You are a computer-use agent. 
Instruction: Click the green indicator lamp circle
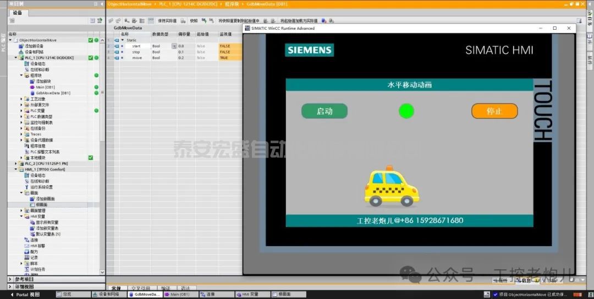pos(406,111)
